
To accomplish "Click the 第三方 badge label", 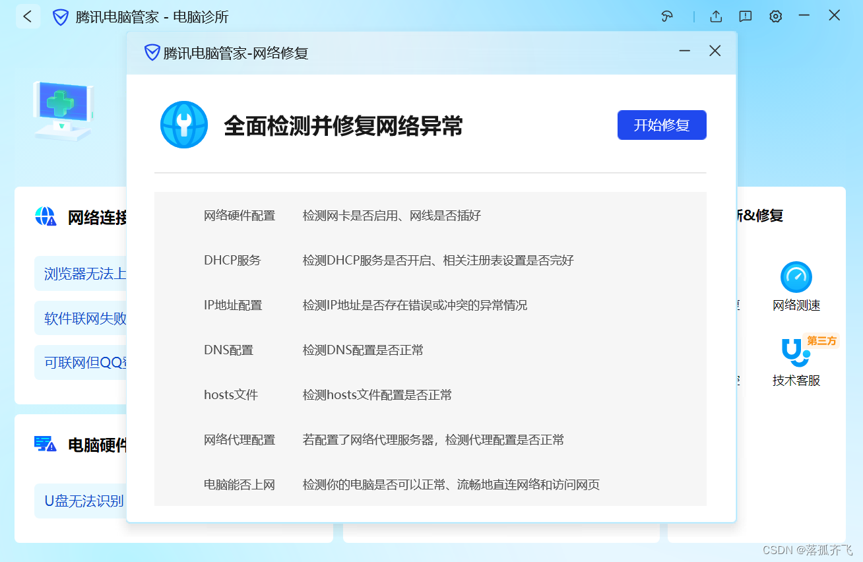I will [x=822, y=341].
